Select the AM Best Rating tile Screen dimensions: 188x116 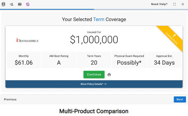[x=59, y=60]
